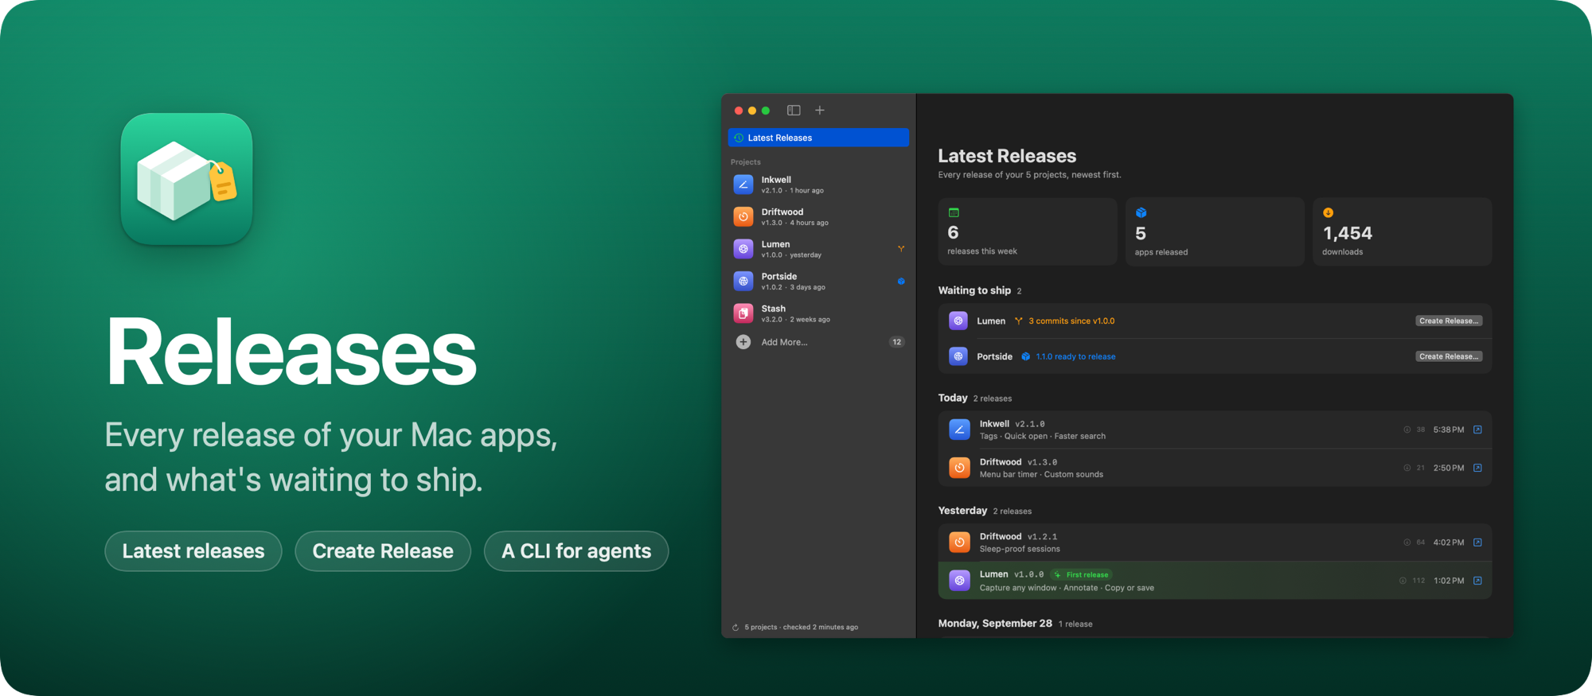Click the 'Monday, September 28' heading
This screenshot has height=696, width=1592.
point(995,623)
